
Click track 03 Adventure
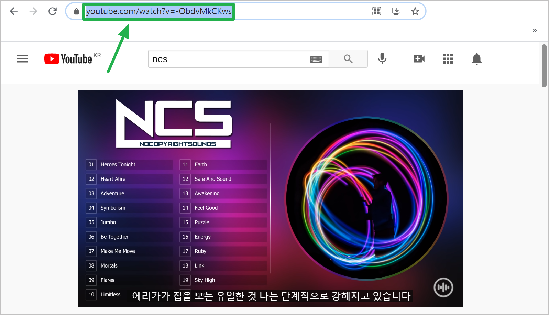point(129,193)
